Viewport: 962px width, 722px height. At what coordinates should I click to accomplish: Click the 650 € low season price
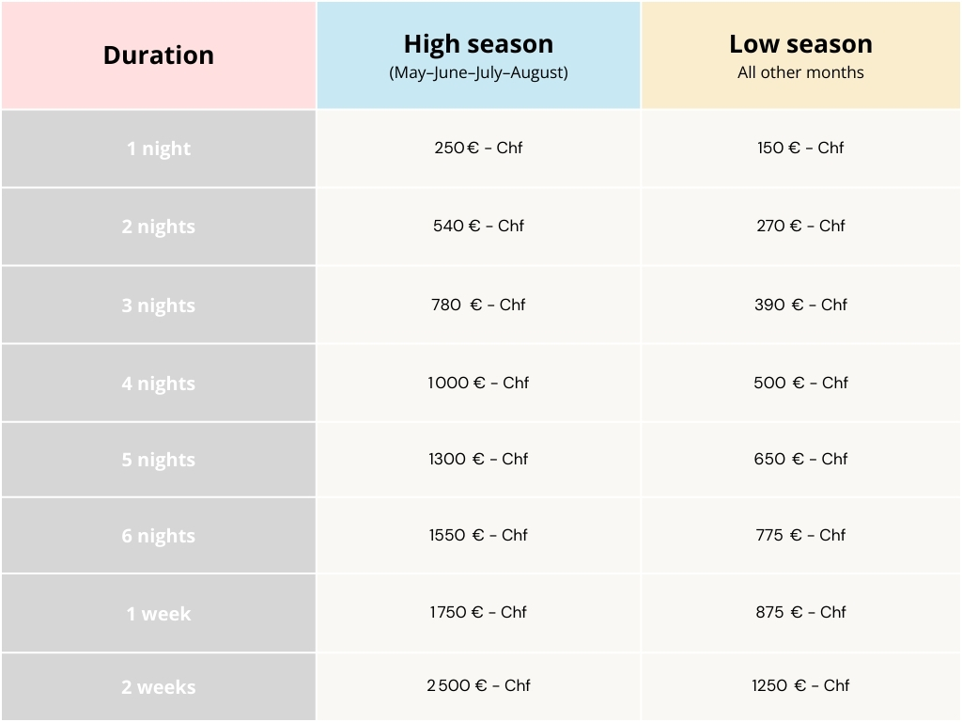click(x=800, y=459)
